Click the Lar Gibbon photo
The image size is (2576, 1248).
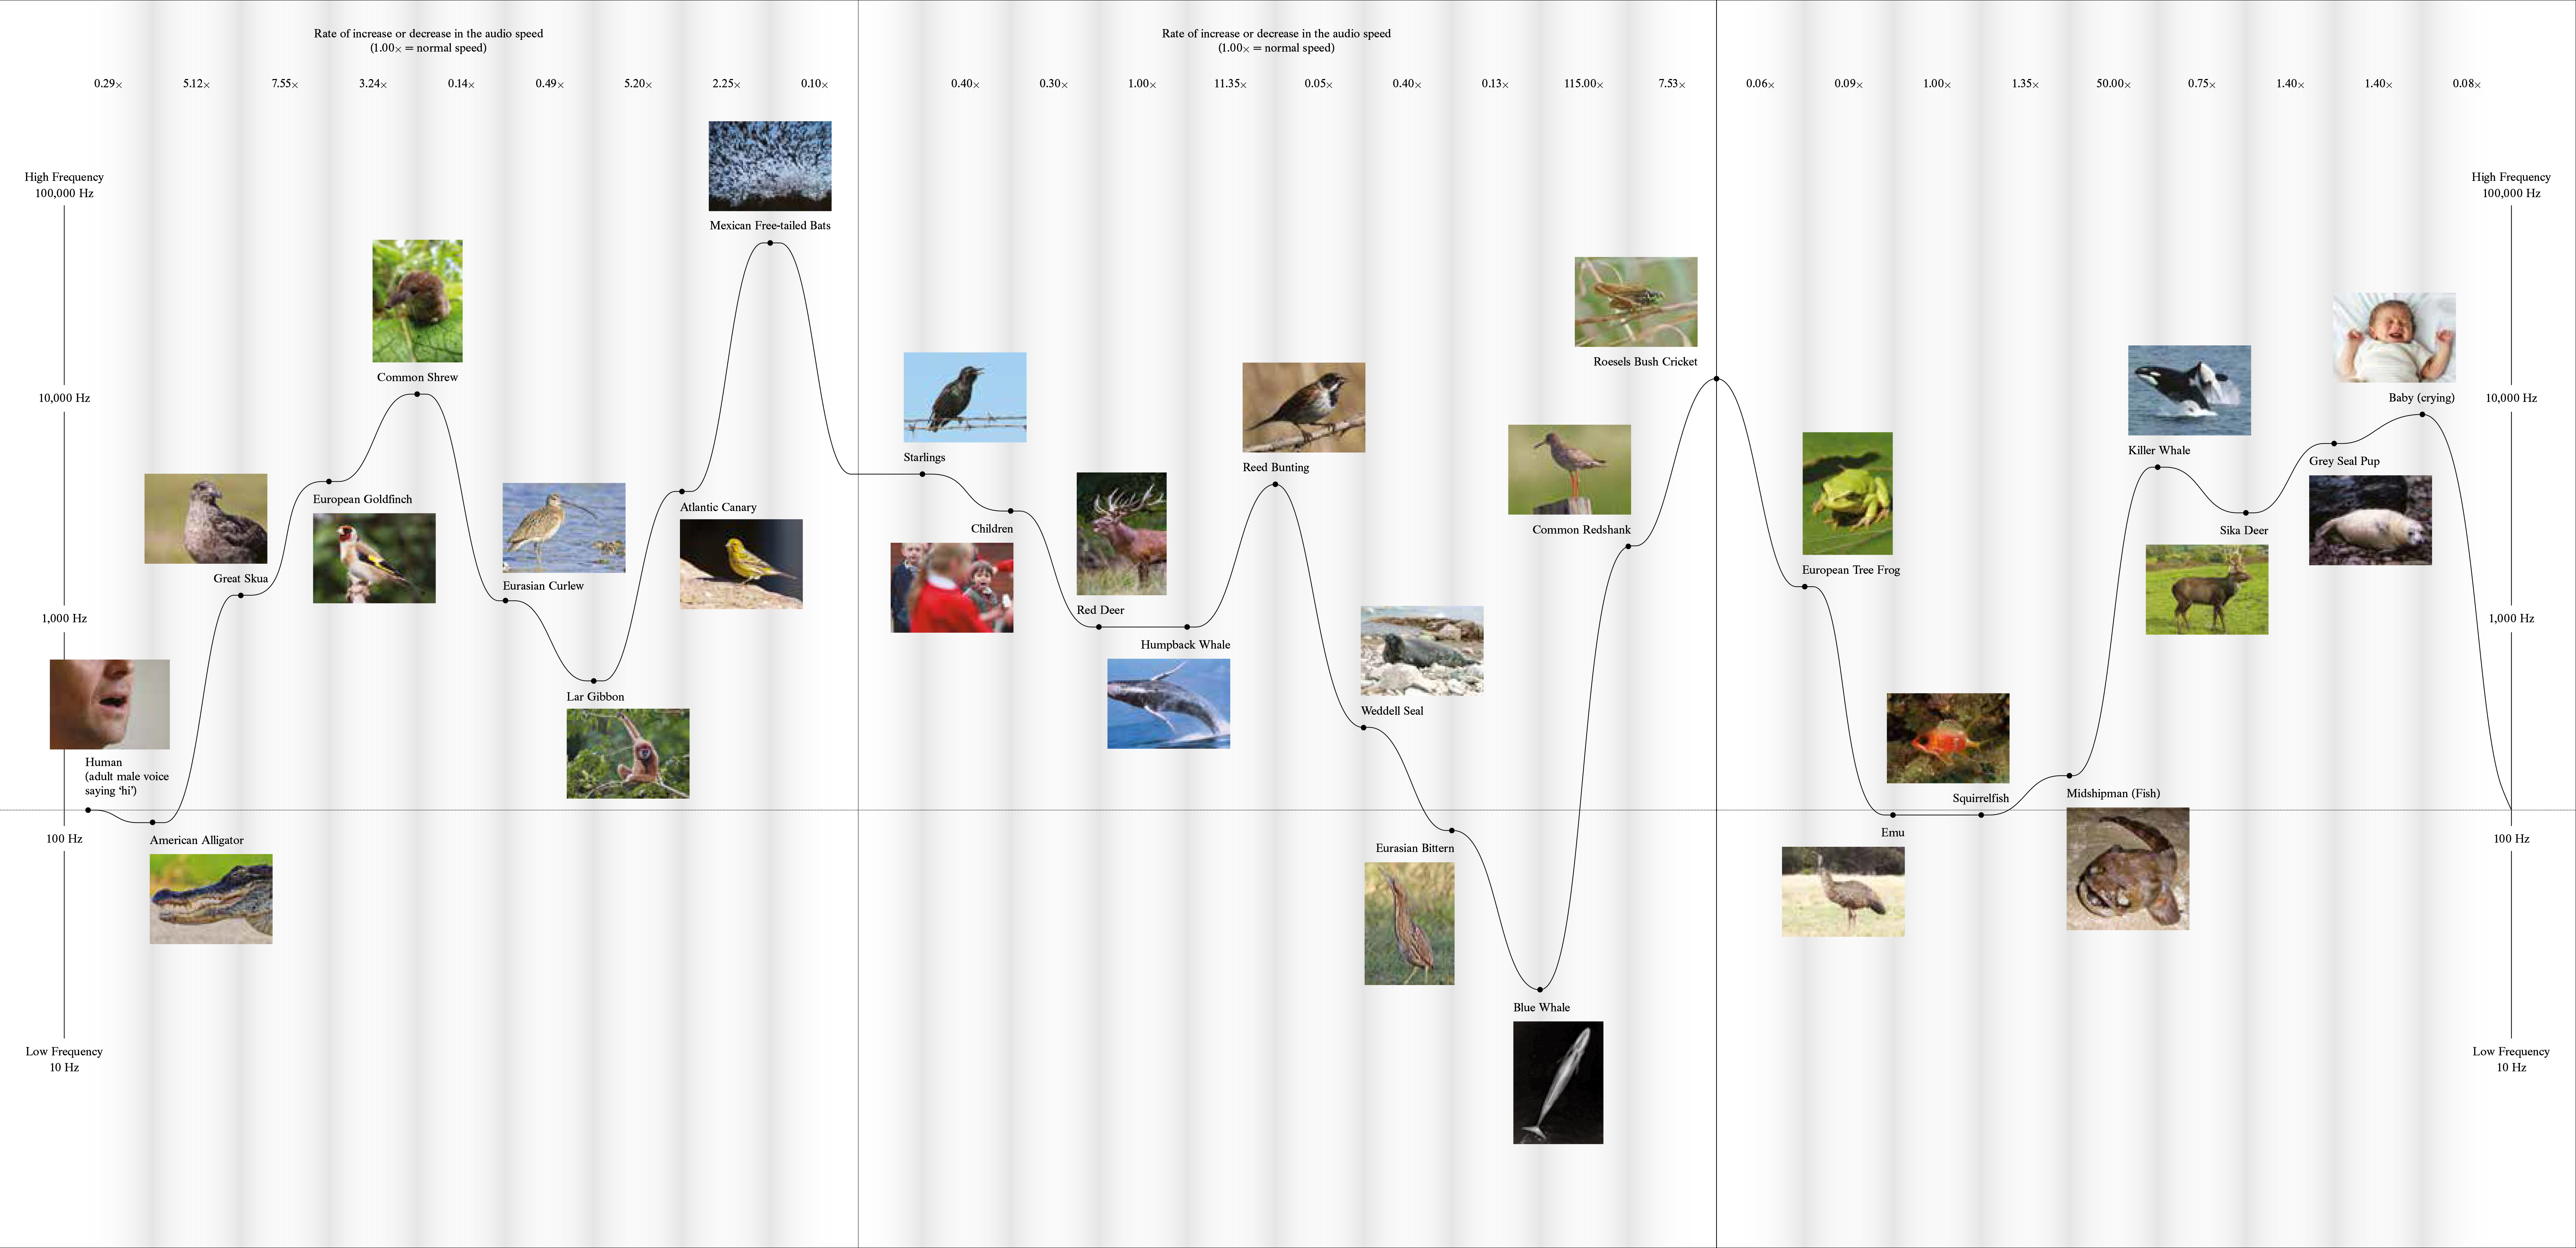628,754
